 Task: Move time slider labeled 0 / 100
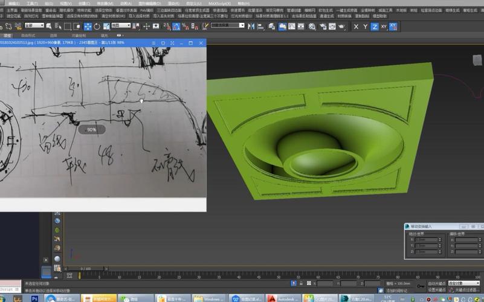pos(86,269)
